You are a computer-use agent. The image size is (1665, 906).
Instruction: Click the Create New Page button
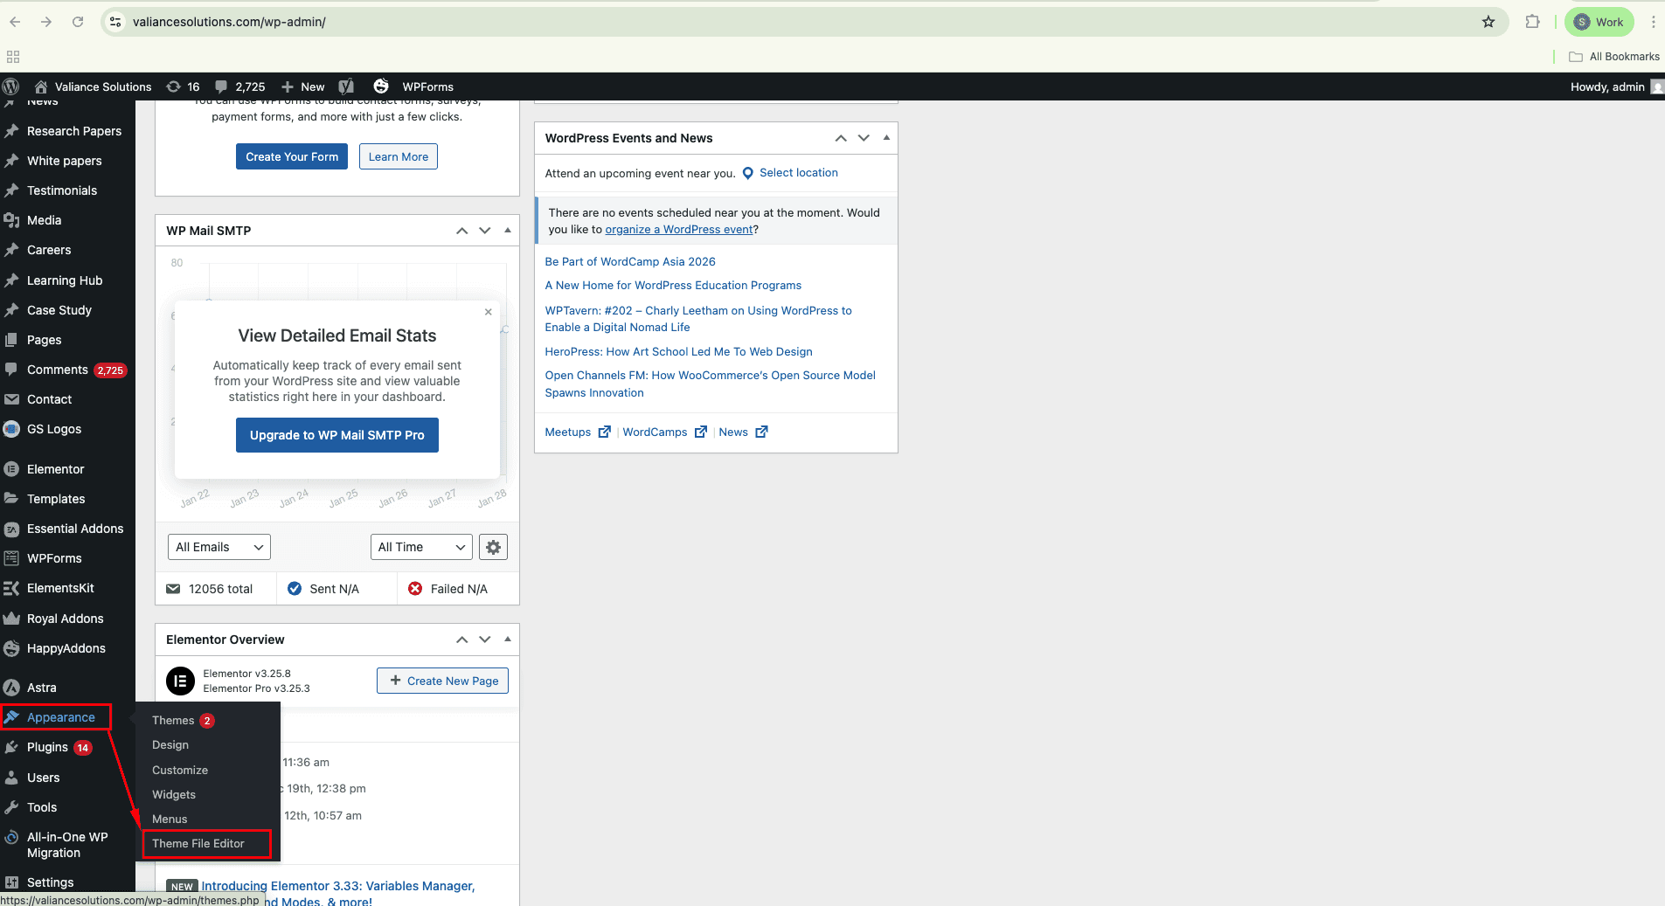[x=442, y=681]
